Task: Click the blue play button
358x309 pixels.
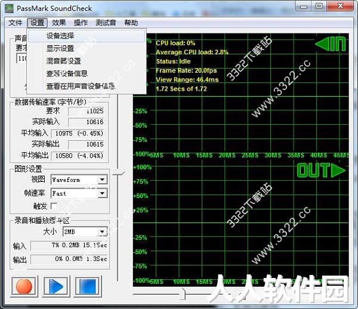Action: [56, 286]
